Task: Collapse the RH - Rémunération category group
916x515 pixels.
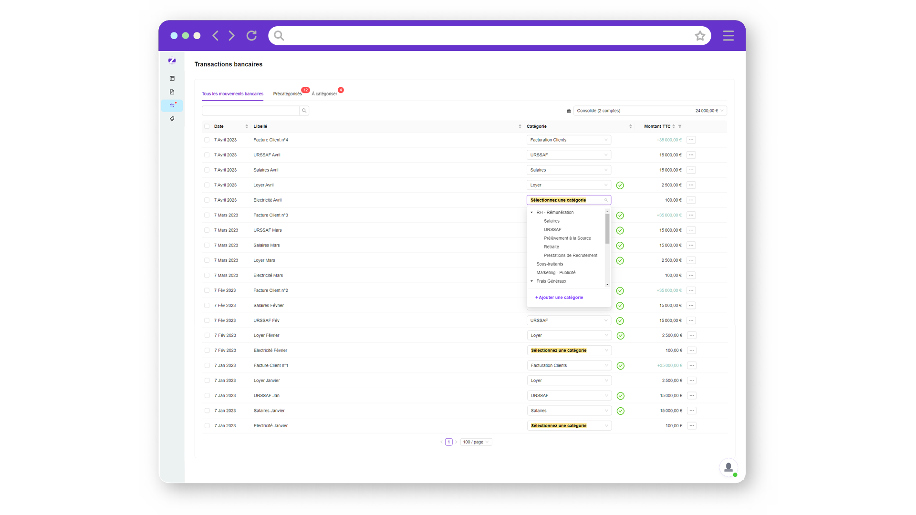Action: [531, 212]
